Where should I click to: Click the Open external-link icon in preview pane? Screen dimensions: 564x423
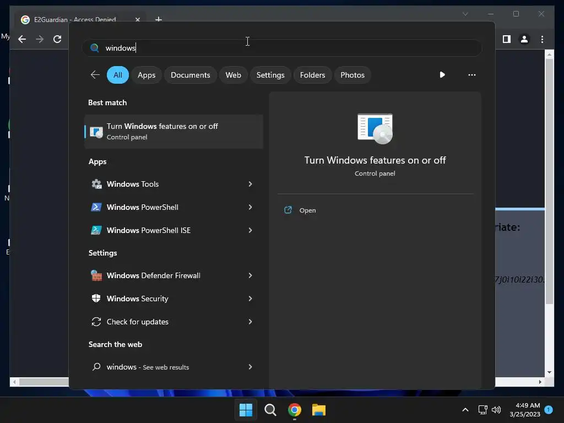[288, 210]
